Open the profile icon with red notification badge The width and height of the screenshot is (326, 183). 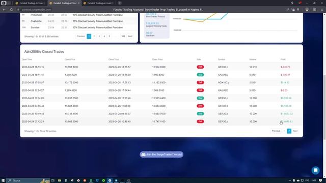click(x=300, y=3)
